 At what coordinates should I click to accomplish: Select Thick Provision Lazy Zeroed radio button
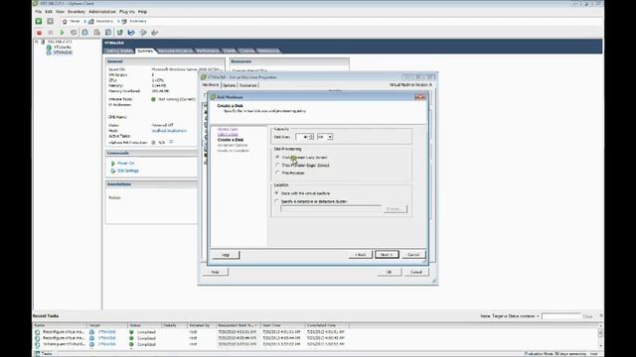[277, 157]
